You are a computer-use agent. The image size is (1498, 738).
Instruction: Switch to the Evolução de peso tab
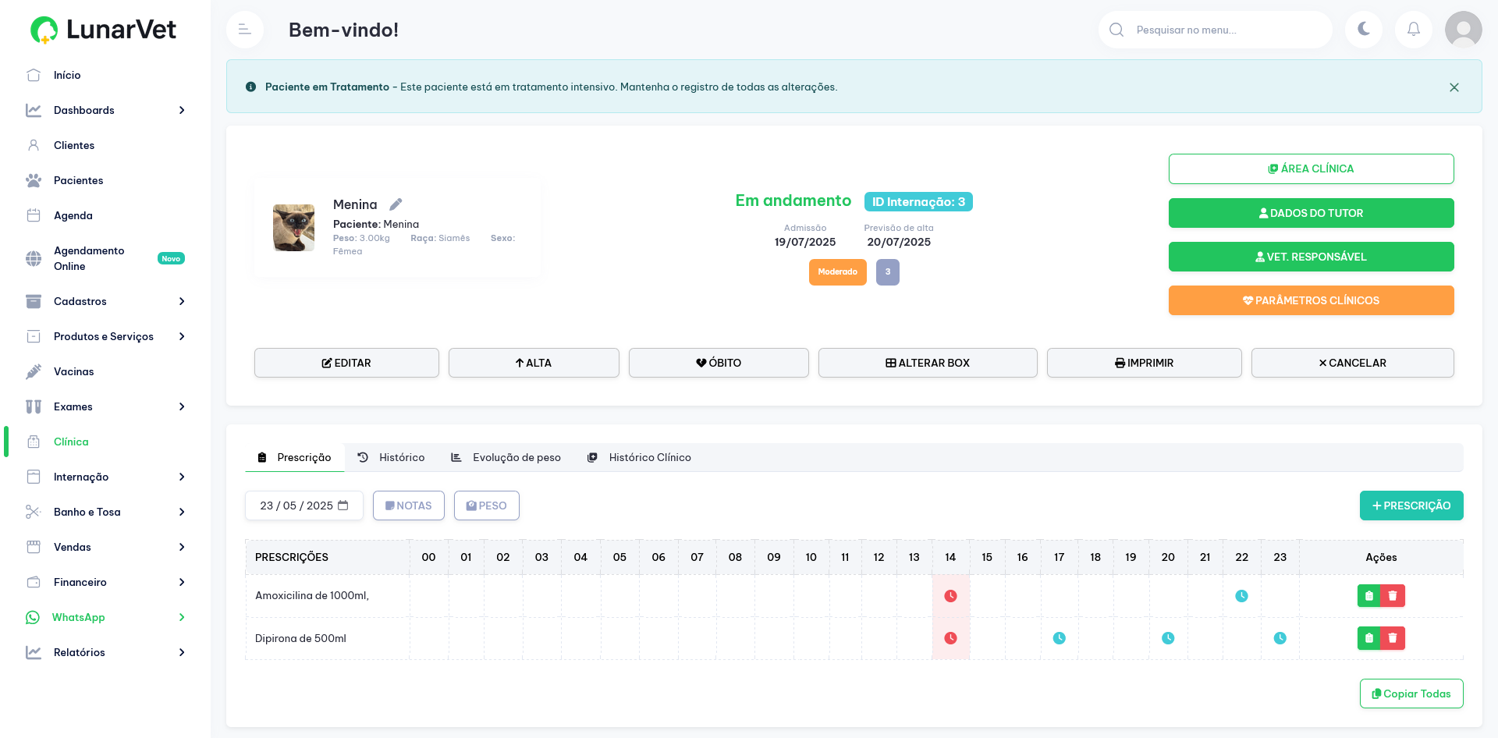pyautogui.click(x=506, y=457)
